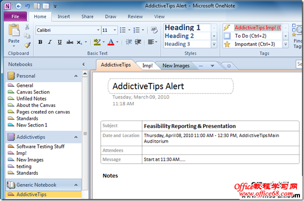
Task: Apply the Heading 2 style
Action: coord(187,36)
